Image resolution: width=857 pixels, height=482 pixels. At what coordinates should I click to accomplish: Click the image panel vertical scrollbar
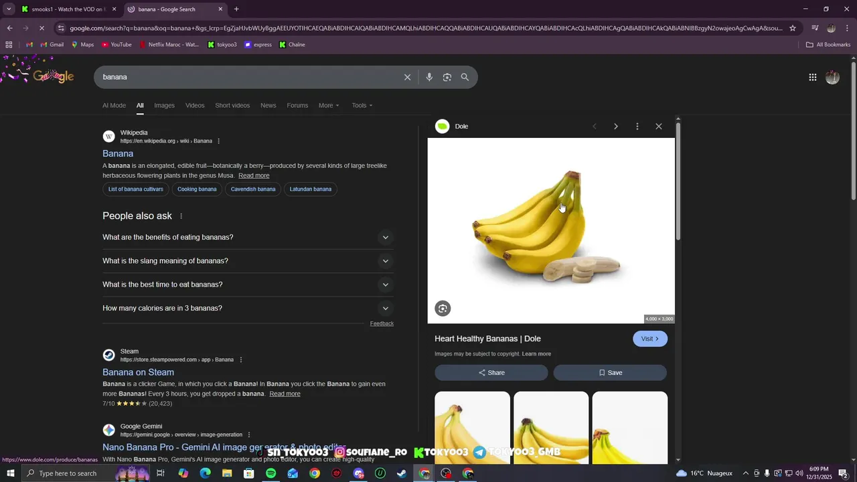coord(678,181)
